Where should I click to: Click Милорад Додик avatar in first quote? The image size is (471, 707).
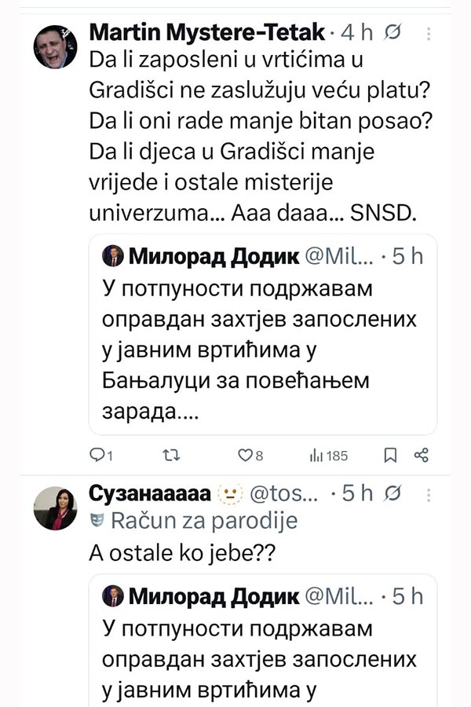pyautogui.click(x=112, y=256)
